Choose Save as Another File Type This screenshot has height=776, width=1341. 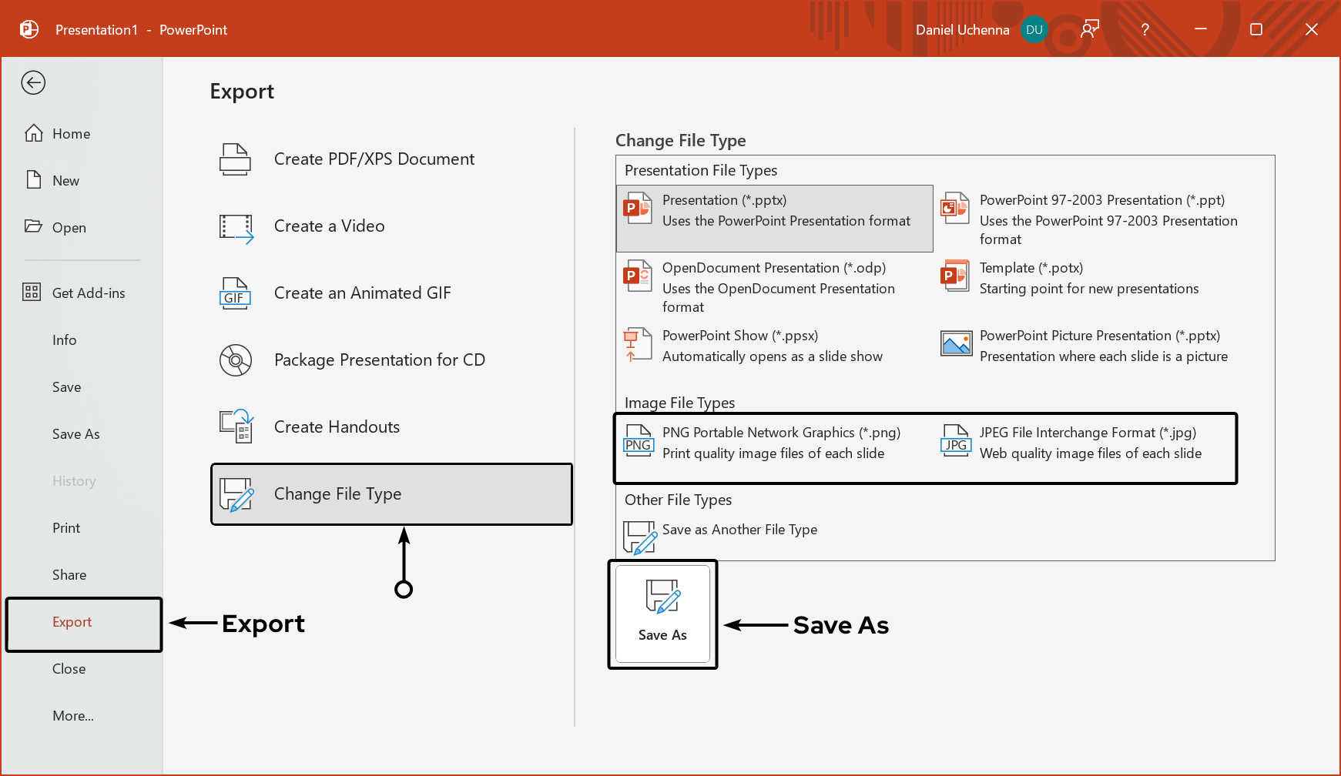point(739,530)
